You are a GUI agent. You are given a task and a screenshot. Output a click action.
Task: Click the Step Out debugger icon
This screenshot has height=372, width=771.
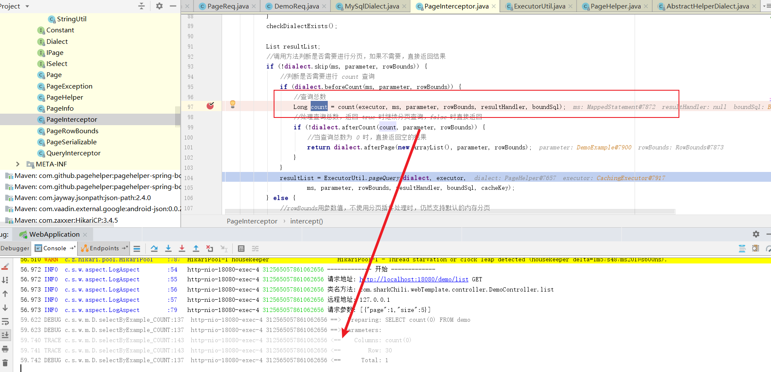click(196, 249)
